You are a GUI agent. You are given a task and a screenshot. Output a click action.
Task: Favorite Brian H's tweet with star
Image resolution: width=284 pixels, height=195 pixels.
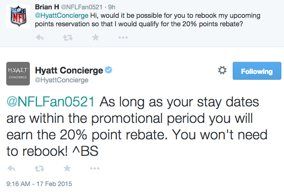point(95,37)
